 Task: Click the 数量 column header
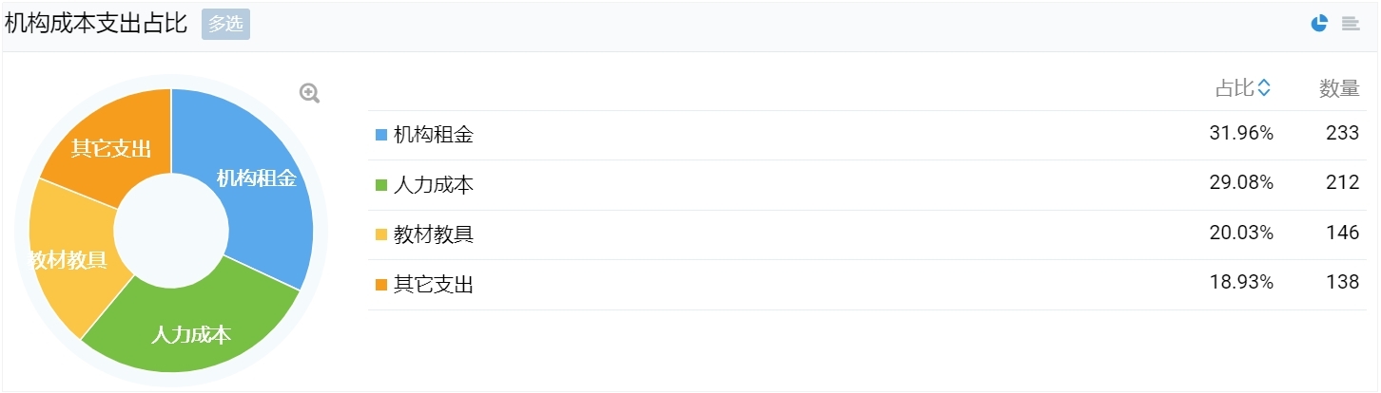1339,88
